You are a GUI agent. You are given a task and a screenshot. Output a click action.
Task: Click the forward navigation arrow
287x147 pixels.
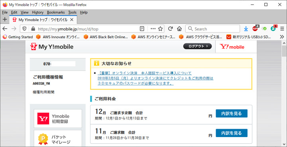[x=14, y=29]
